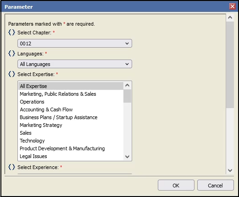The width and height of the screenshot is (239, 197).
Task: Select All Expertise in the list
Action: coord(71,86)
